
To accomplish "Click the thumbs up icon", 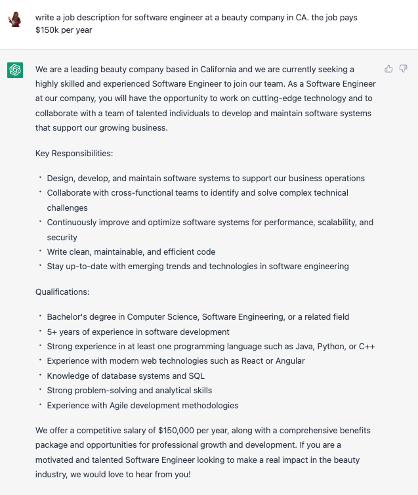I will point(388,69).
